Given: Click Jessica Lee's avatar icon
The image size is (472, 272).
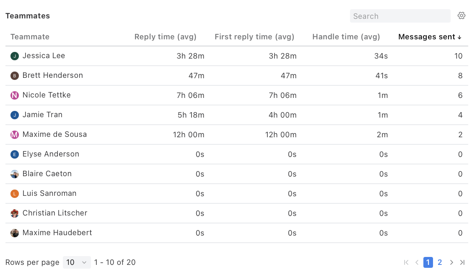Looking at the screenshot, I should click(x=14, y=56).
